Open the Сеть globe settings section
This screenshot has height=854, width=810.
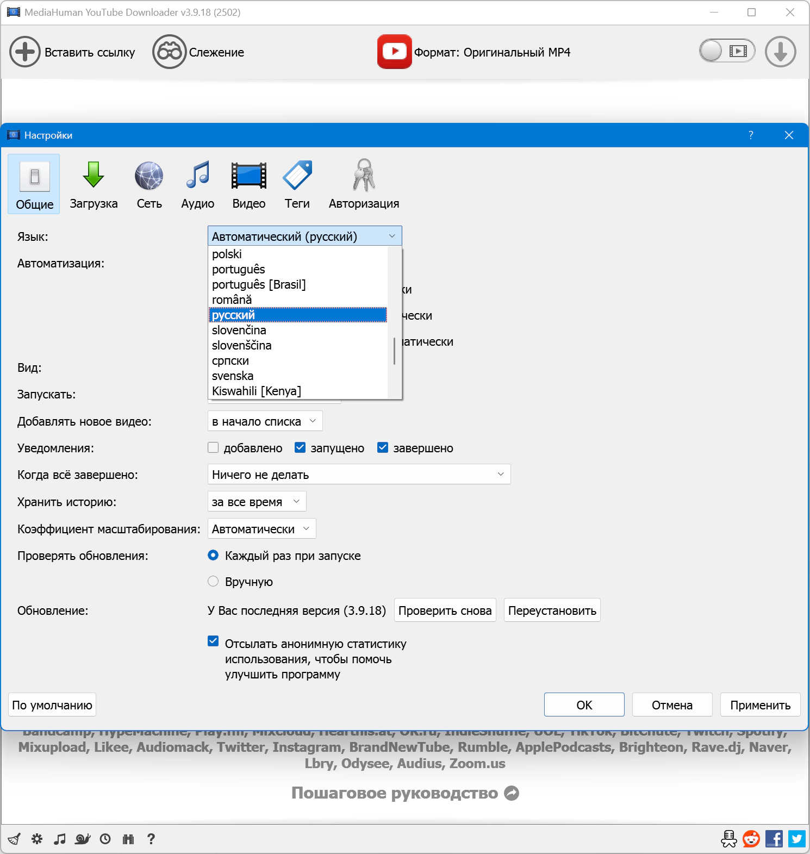coord(149,185)
